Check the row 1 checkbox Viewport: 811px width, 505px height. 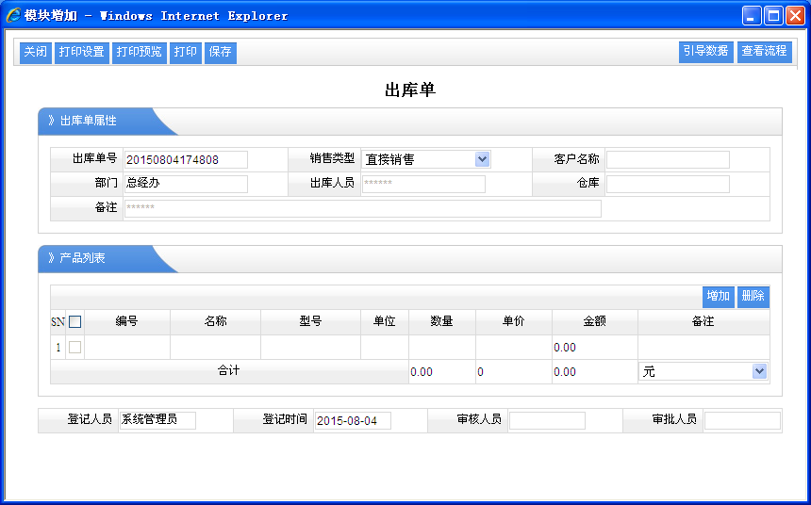pyautogui.click(x=75, y=348)
